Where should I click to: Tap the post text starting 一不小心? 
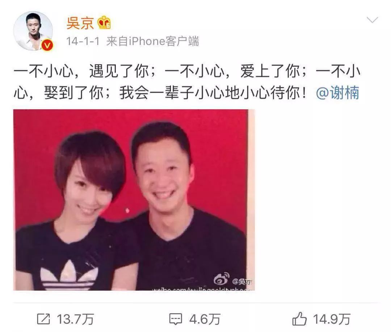pyautogui.click(x=187, y=82)
